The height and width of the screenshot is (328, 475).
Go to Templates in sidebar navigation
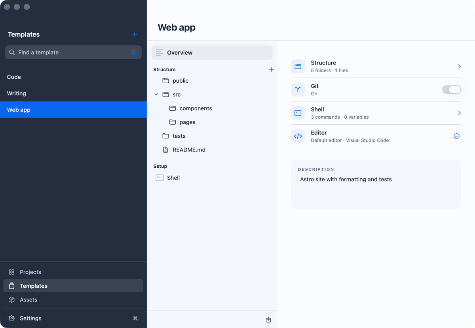click(73, 286)
